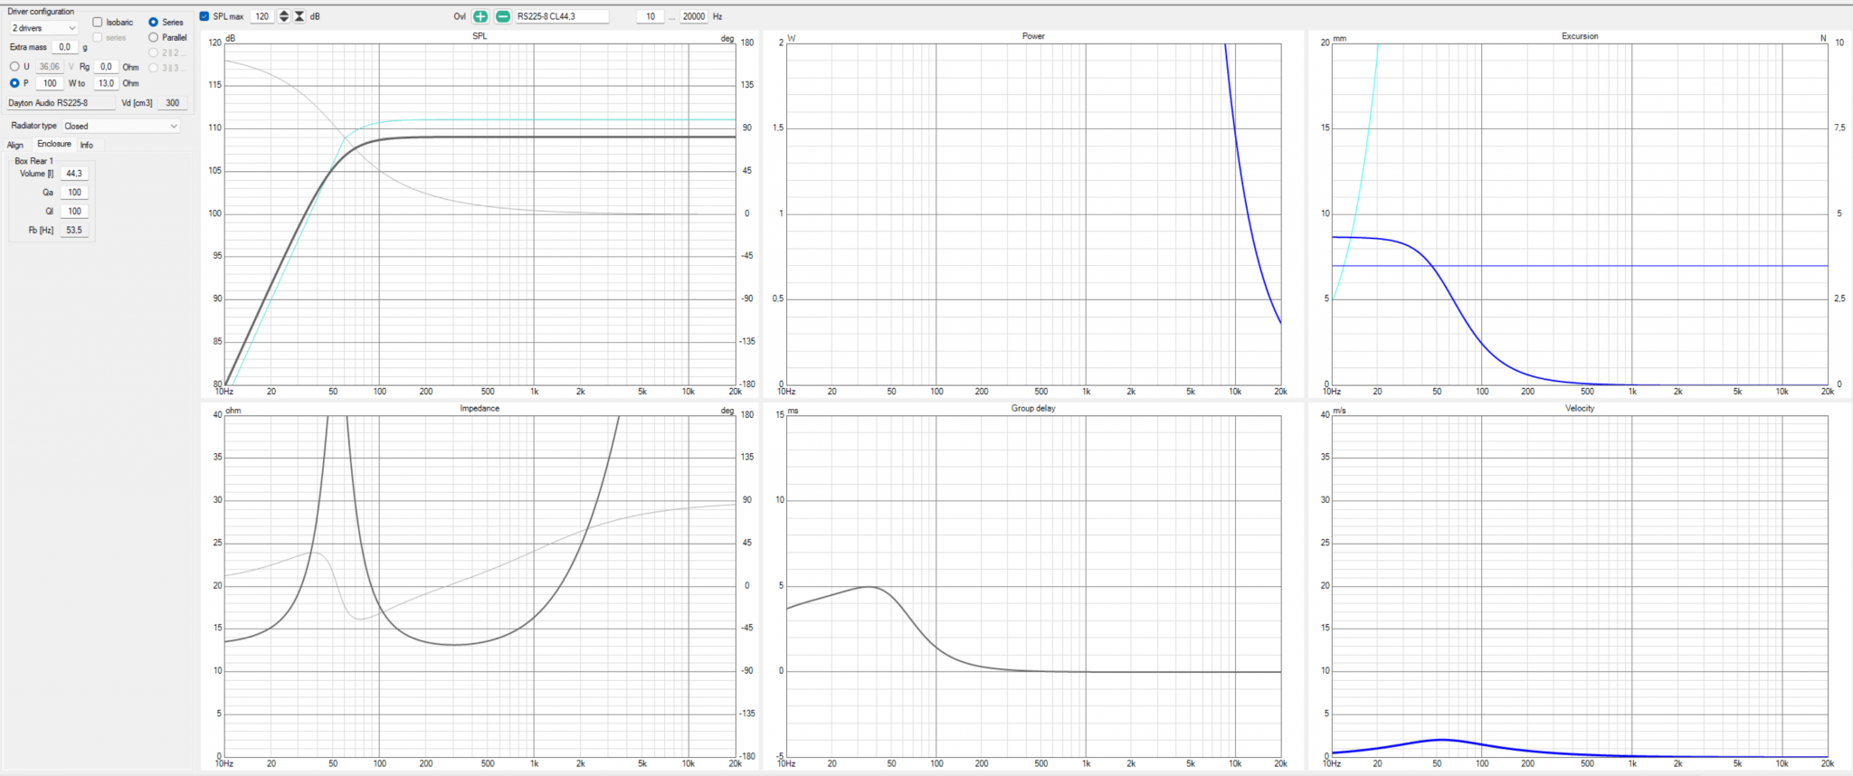Click the SPL max 120 value field

click(x=261, y=16)
